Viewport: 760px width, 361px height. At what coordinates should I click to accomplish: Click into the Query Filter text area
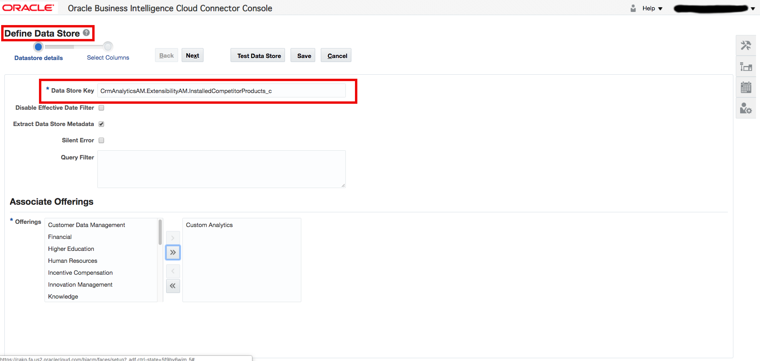(221, 169)
